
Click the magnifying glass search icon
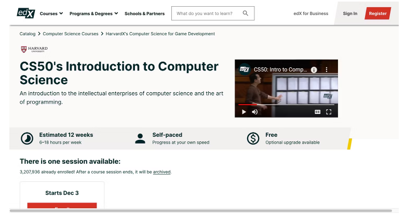coord(246,13)
